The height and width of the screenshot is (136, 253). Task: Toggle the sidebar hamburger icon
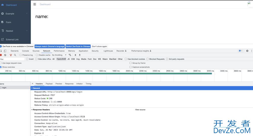coord(35,4)
